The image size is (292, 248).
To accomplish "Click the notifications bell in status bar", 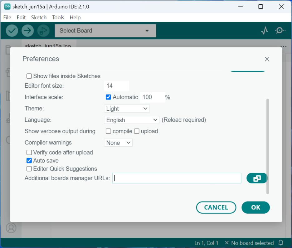I will pos(281,243).
